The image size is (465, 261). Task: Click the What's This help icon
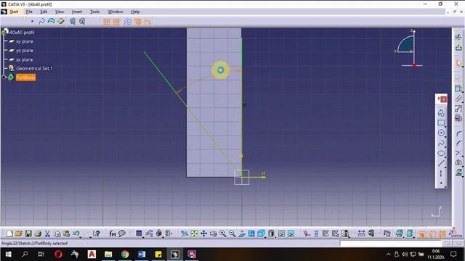tap(97, 233)
